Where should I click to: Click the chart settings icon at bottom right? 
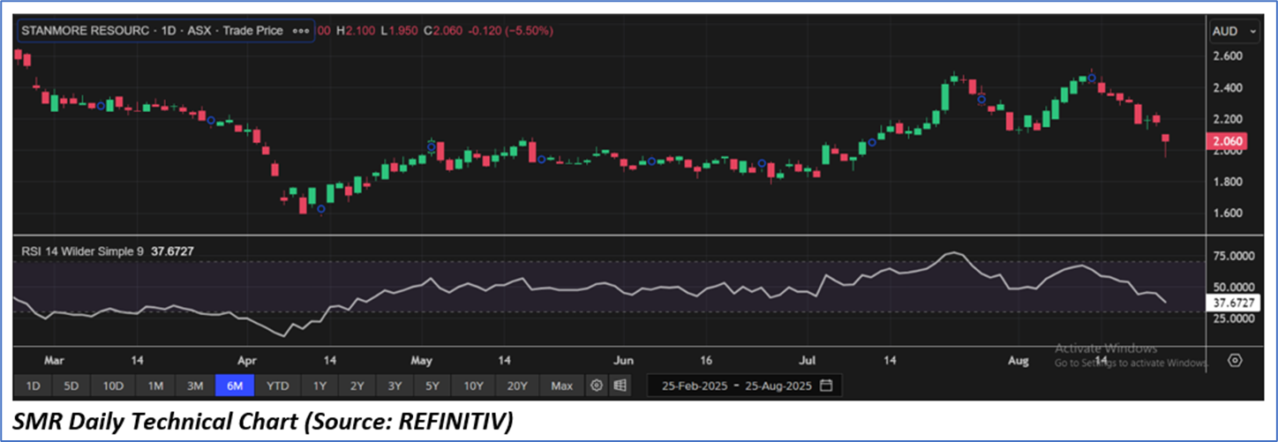pos(1235,360)
